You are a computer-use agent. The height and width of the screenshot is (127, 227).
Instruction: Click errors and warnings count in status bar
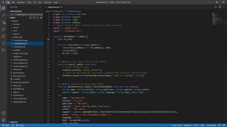tap(20, 125)
